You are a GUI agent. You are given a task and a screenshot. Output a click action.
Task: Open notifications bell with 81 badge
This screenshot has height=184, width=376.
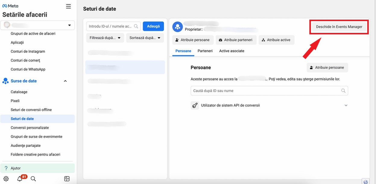(20, 179)
